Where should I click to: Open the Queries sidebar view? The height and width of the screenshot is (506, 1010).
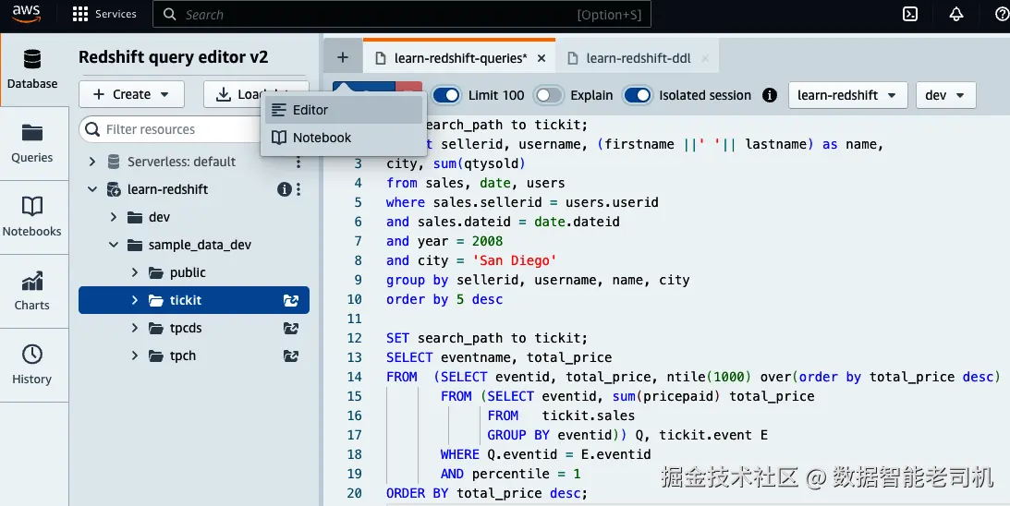pyautogui.click(x=32, y=143)
